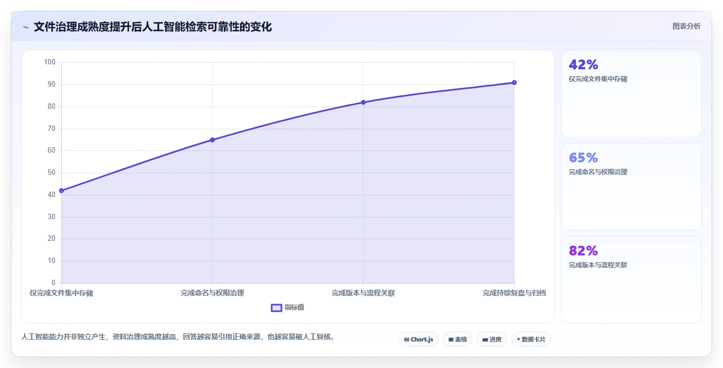Screen dimensions: 723x368
Task: Click the footnote text about 资料治理成熟度
Action: [x=178, y=337]
